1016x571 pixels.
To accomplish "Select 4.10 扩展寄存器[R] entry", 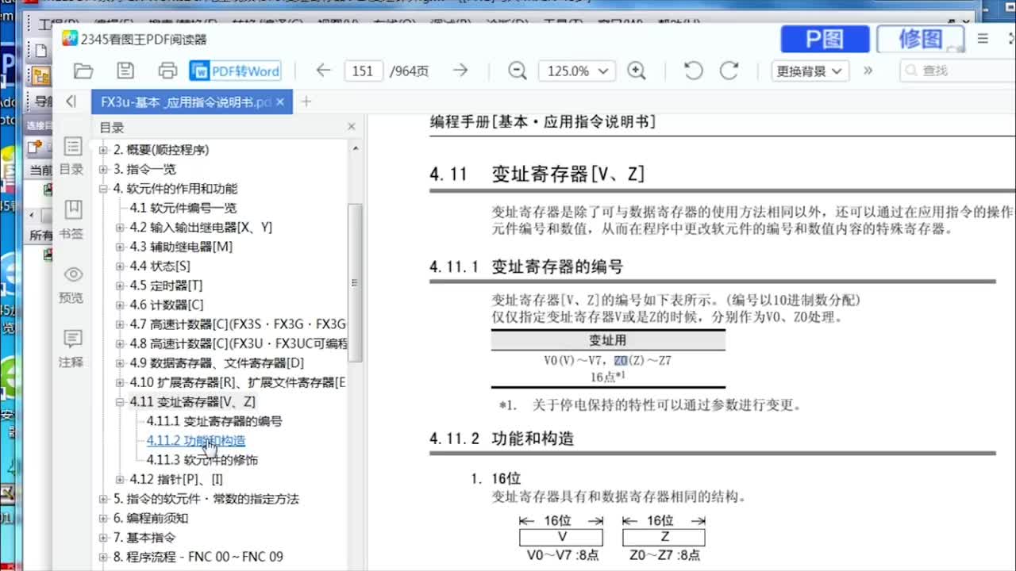I will tap(238, 382).
